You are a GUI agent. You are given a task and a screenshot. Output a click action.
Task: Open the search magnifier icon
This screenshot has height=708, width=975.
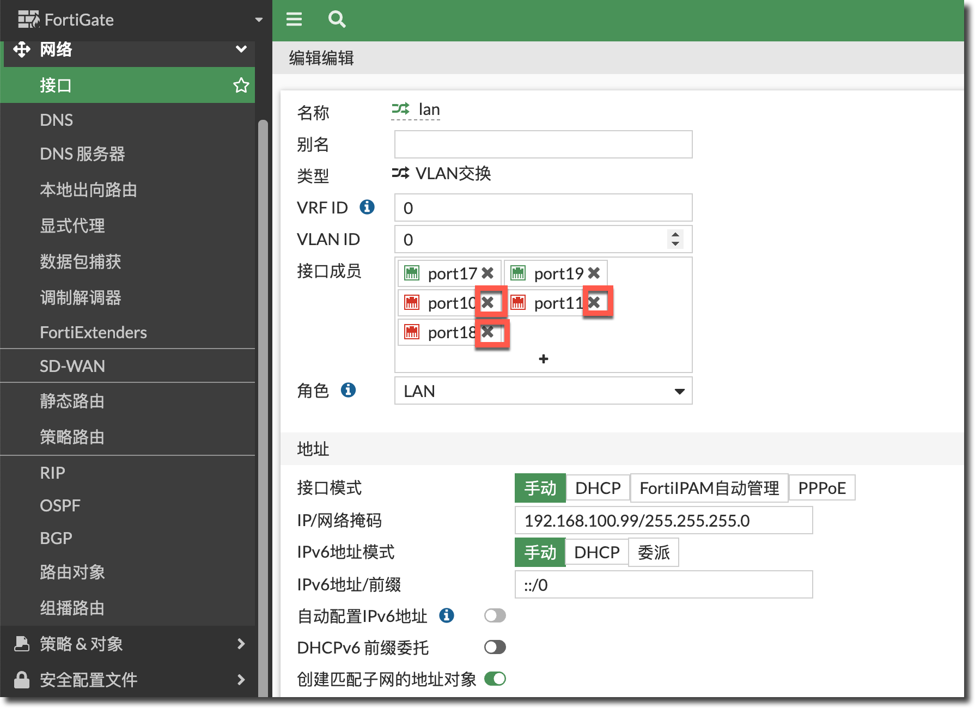pyautogui.click(x=337, y=20)
